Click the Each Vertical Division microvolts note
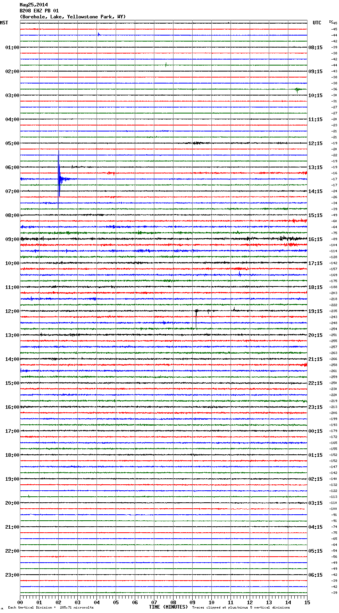 coord(51,608)
